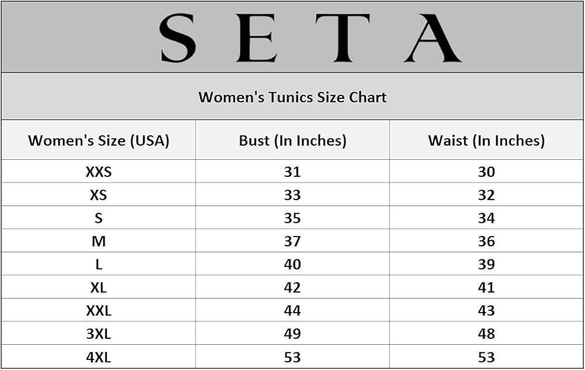
Task: Select the Waist (In Inches) column header
Action: point(486,141)
